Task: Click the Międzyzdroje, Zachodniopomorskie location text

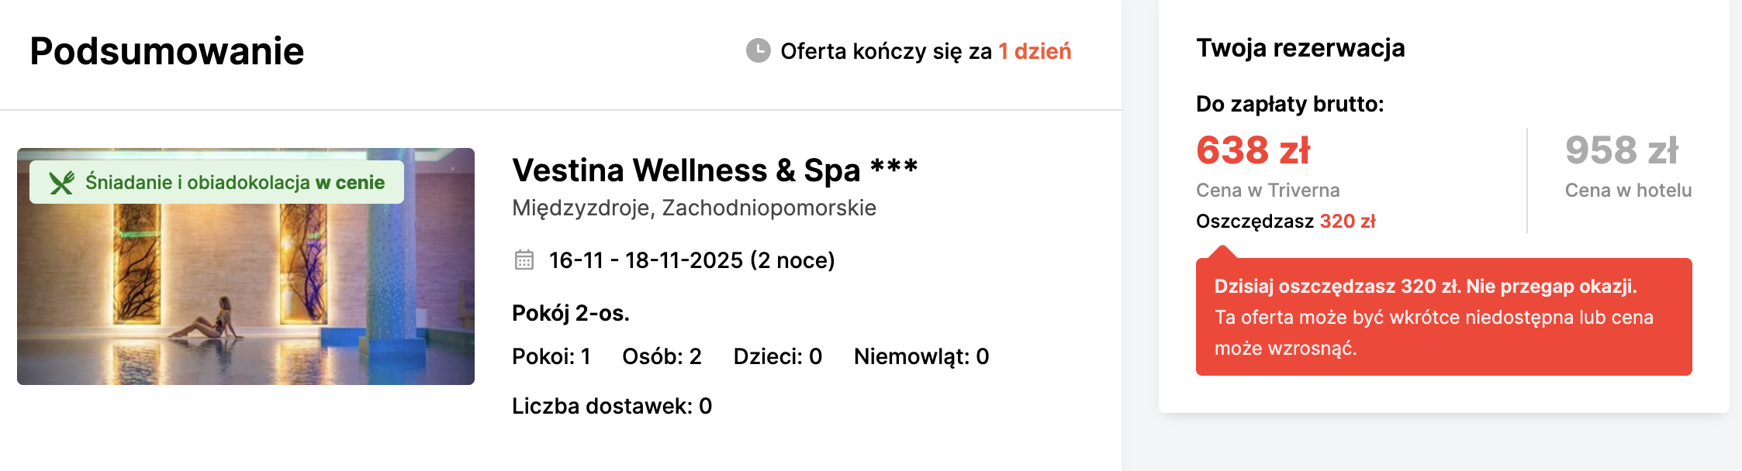Action: pyautogui.click(x=694, y=208)
